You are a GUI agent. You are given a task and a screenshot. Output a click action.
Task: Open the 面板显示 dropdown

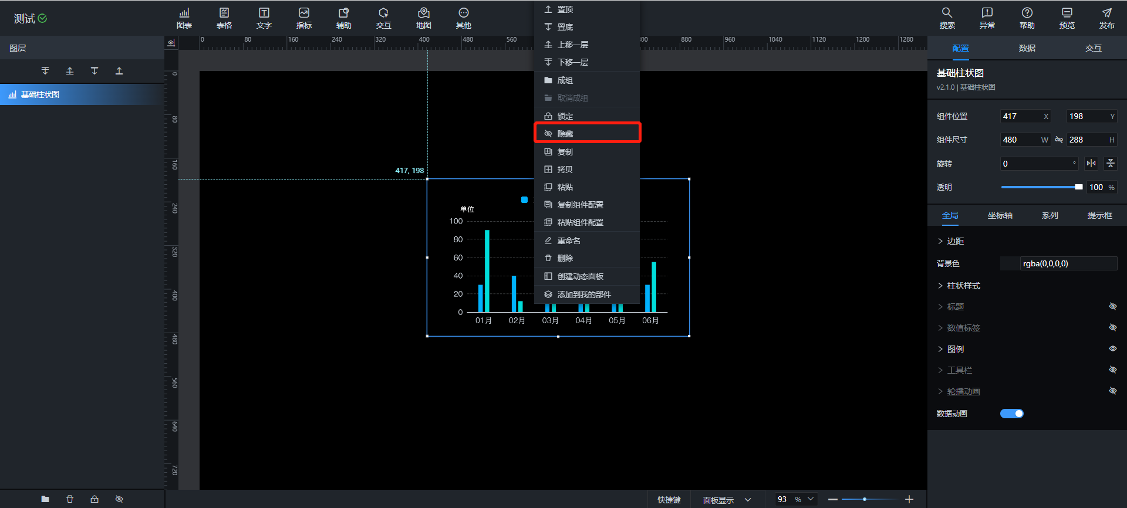727,500
